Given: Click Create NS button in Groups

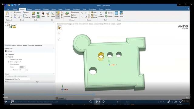Looking at the screenshot, I should [x=9, y=77].
